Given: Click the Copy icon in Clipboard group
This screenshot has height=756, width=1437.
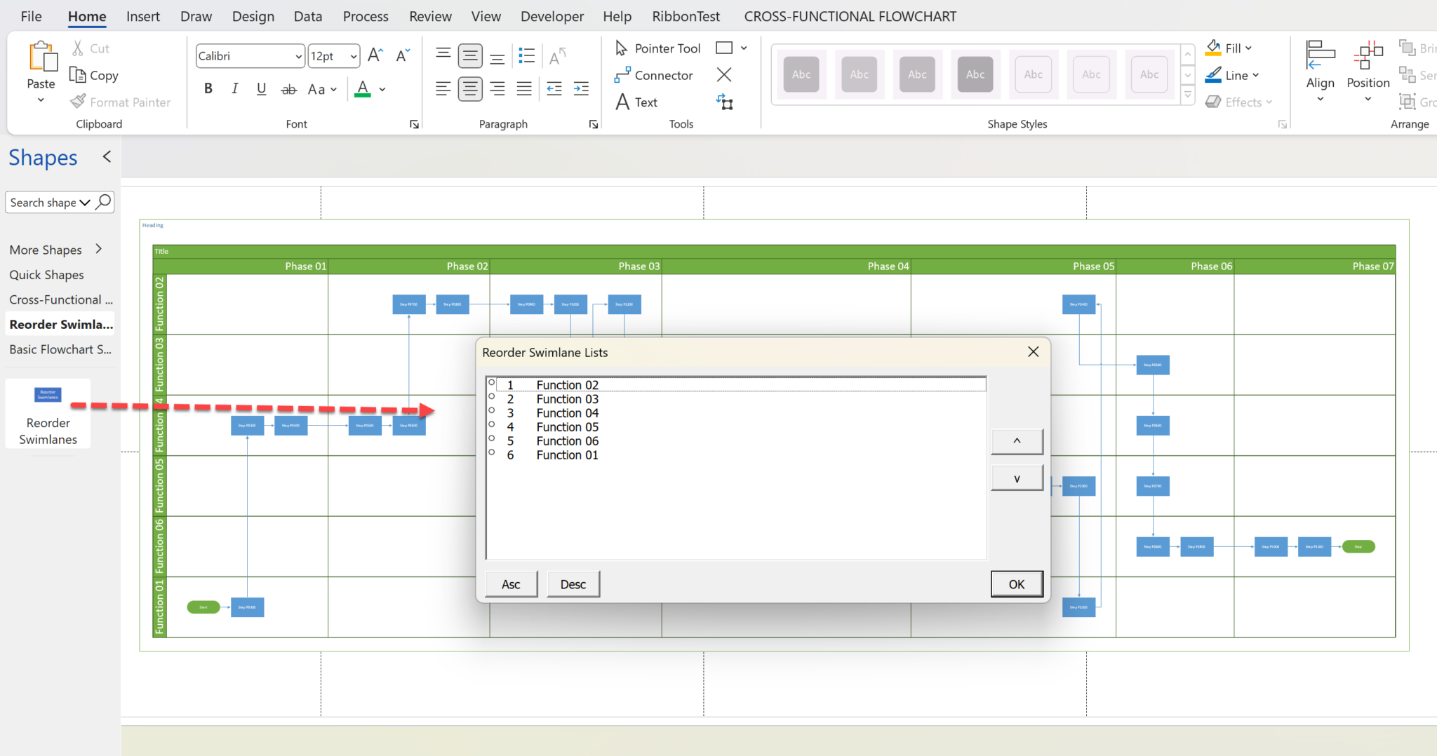Looking at the screenshot, I should [x=77, y=75].
